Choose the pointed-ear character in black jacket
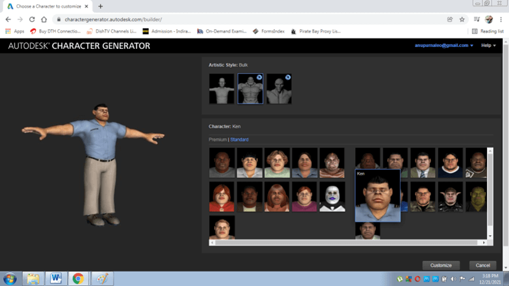 pos(450,196)
